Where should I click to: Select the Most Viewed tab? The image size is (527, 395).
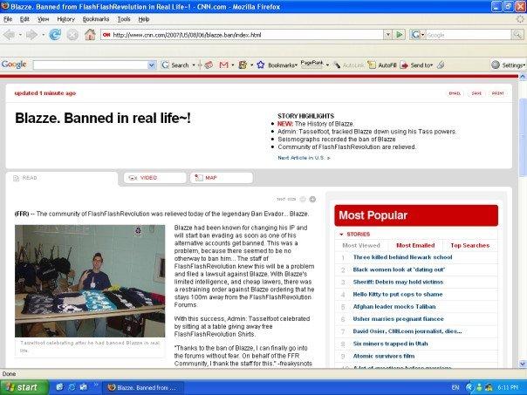coord(361,246)
